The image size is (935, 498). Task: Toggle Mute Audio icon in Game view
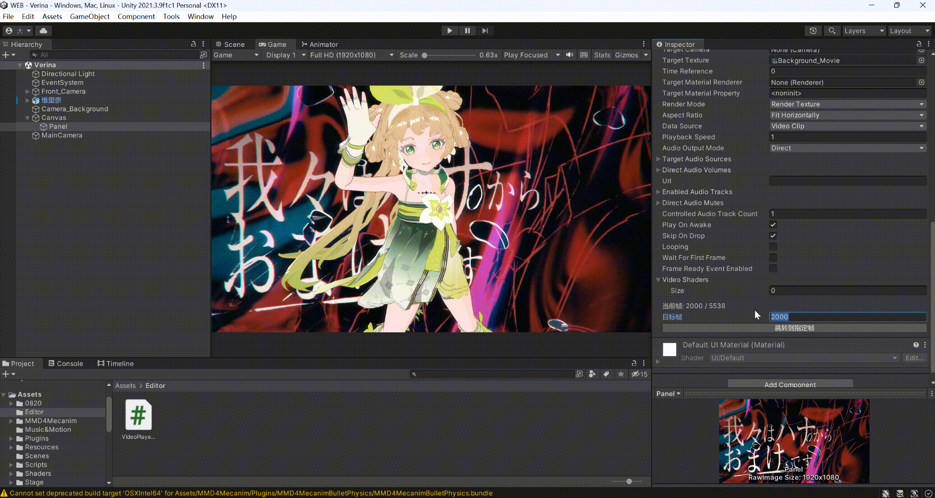tap(569, 55)
